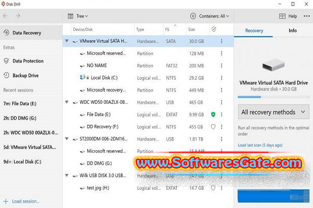Open options menu for DD Recovery (F:)
The width and height of the screenshot is (313, 208).
[222, 127]
